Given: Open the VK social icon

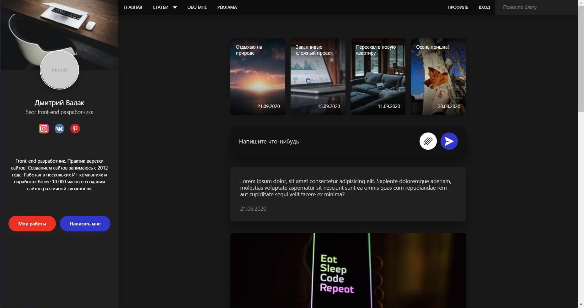Looking at the screenshot, I should (59, 128).
